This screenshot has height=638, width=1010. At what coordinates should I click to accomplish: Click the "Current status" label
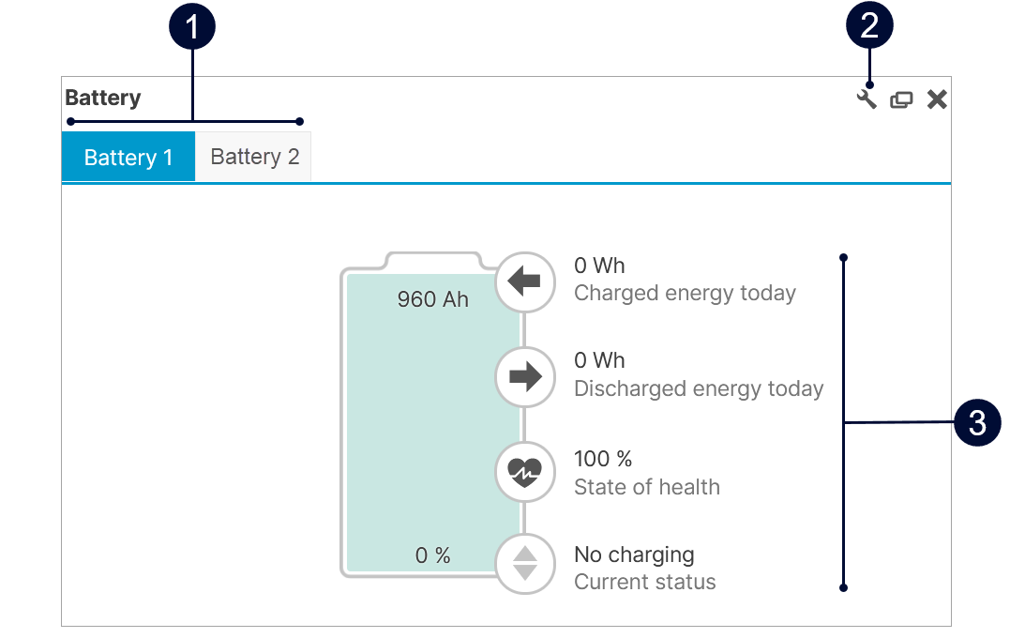pos(645,582)
